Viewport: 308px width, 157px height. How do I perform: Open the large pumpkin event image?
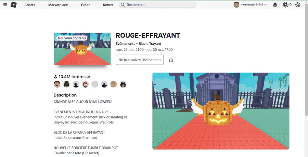221,111
